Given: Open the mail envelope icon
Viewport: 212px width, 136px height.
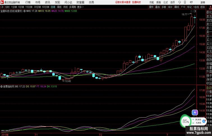Looking at the screenshot, I should 191,2.
